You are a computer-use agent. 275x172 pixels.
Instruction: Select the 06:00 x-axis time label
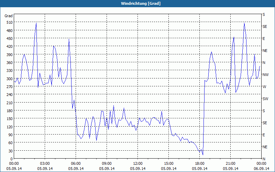pyautogui.click(x=76, y=164)
